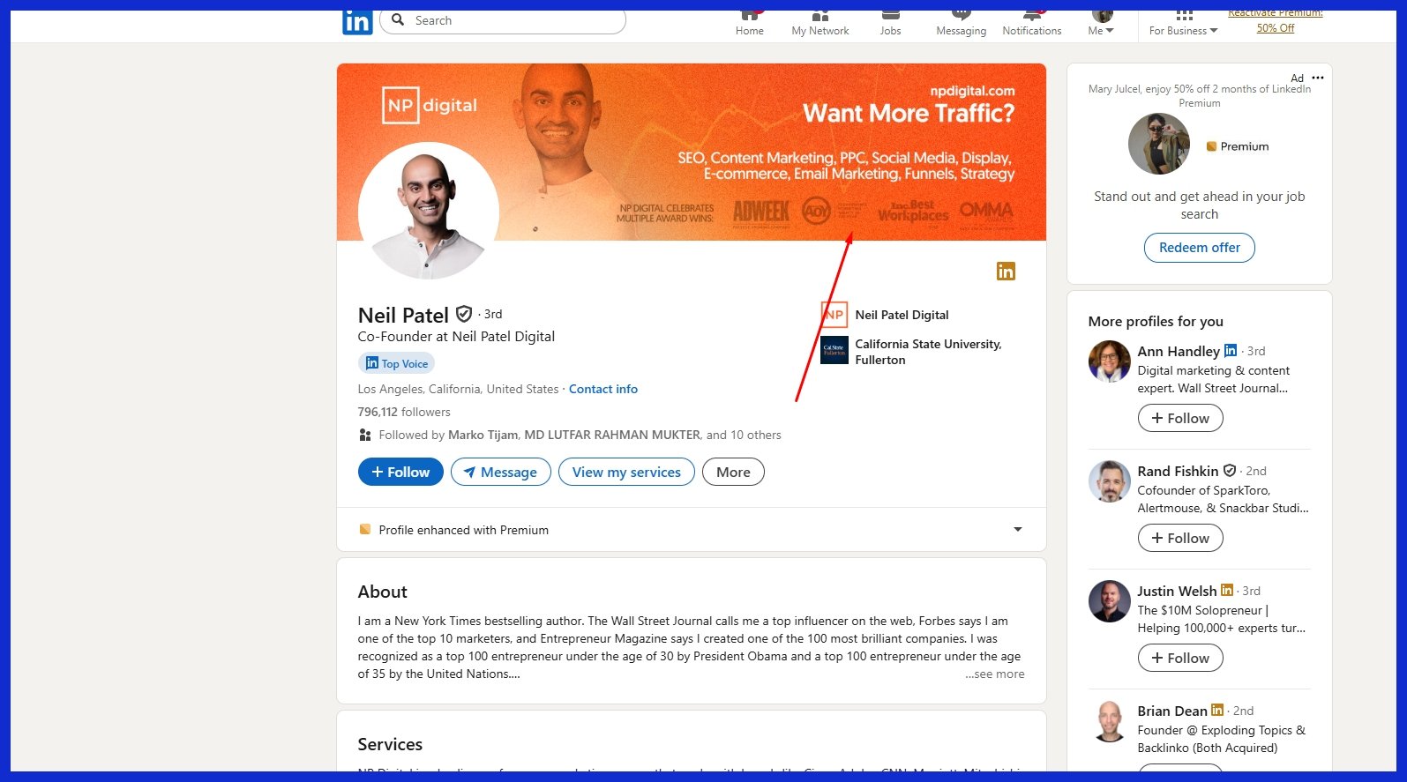
Task: Open Neil Patel's profile photo
Action: pyautogui.click(x=429, y=212)
